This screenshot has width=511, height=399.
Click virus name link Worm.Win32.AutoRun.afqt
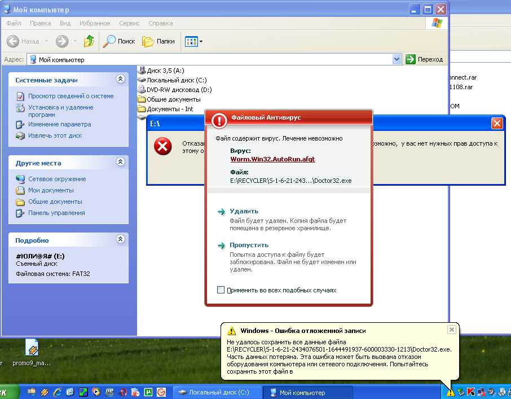coord(272,159)
